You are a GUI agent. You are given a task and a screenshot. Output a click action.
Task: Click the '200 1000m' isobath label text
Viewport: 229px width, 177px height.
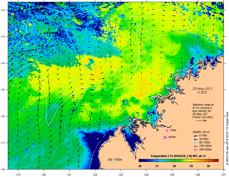115,160
